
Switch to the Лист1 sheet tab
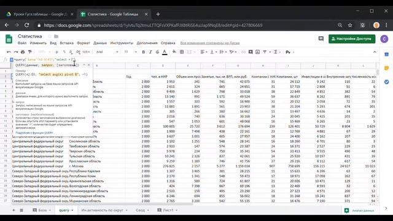pos(168,210)
